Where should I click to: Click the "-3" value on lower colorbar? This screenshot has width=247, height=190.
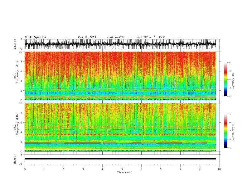click(x=230, y=114)
